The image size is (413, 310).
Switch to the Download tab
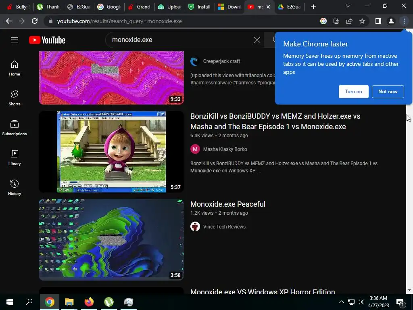pos(229,7)
